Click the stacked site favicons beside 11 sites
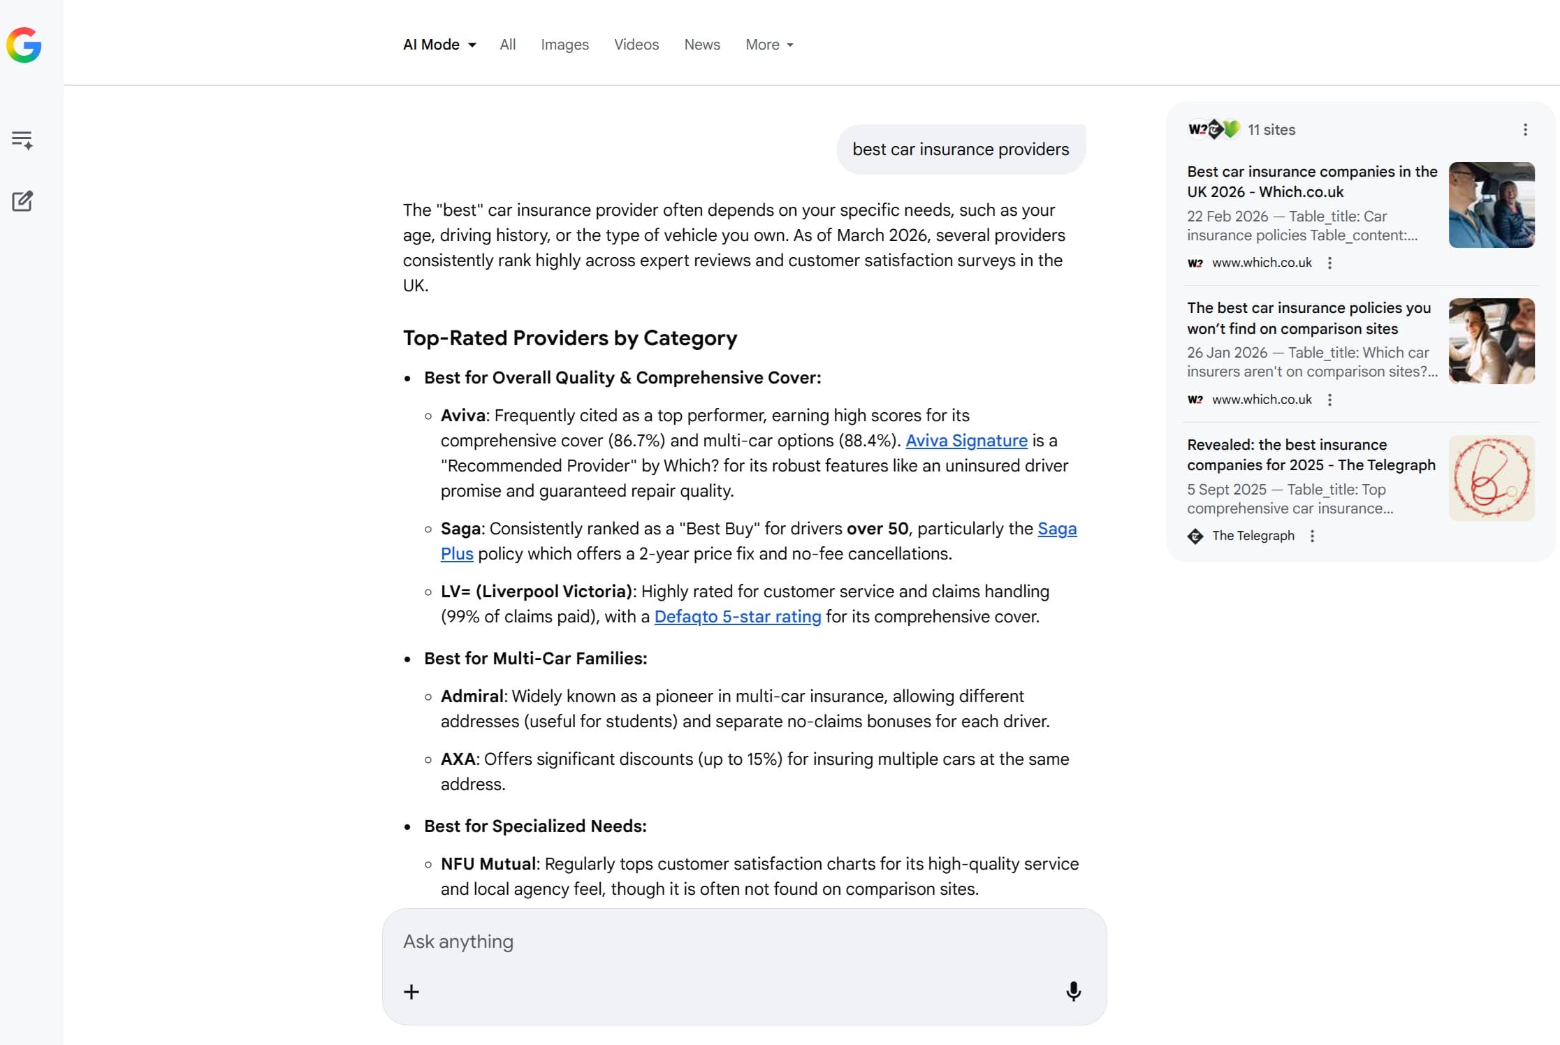Screen dimensions: 1560x1045 click(x=1214, y=129)
